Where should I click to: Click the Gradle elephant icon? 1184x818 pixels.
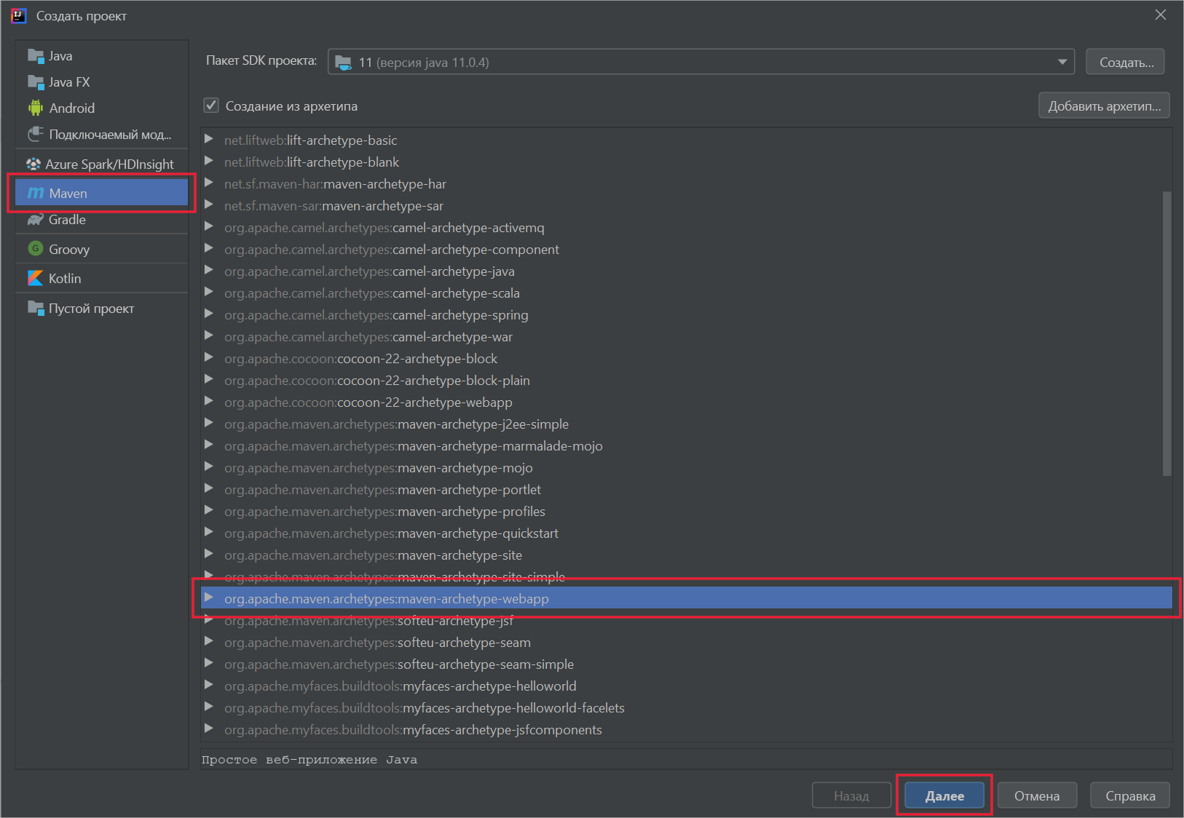point(36,219)
